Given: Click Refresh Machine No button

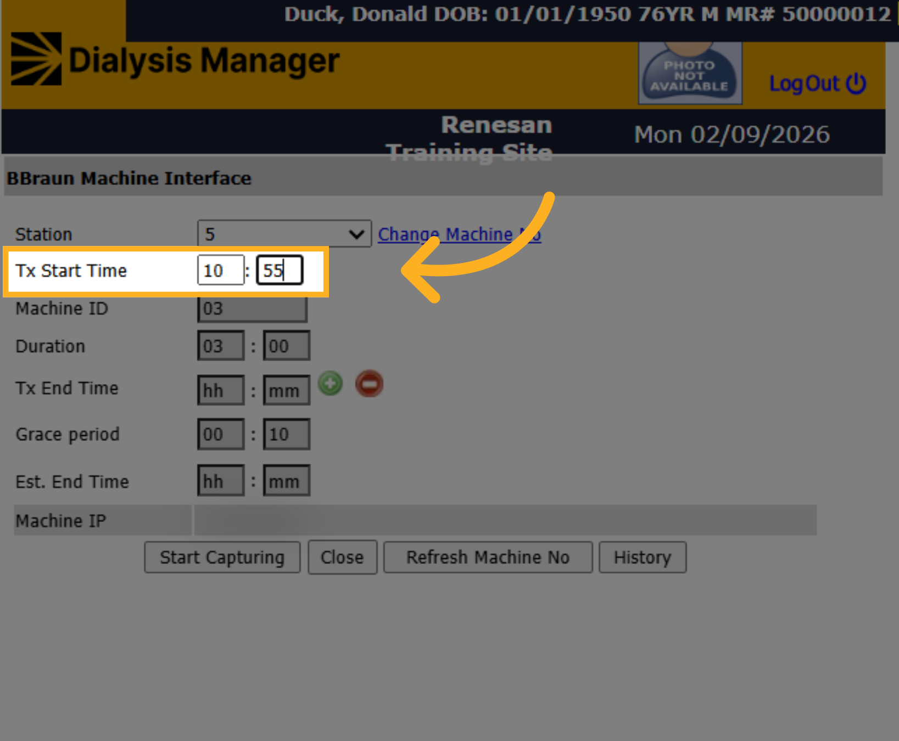Looking at the screenshot, I should (x=488, y=557).
